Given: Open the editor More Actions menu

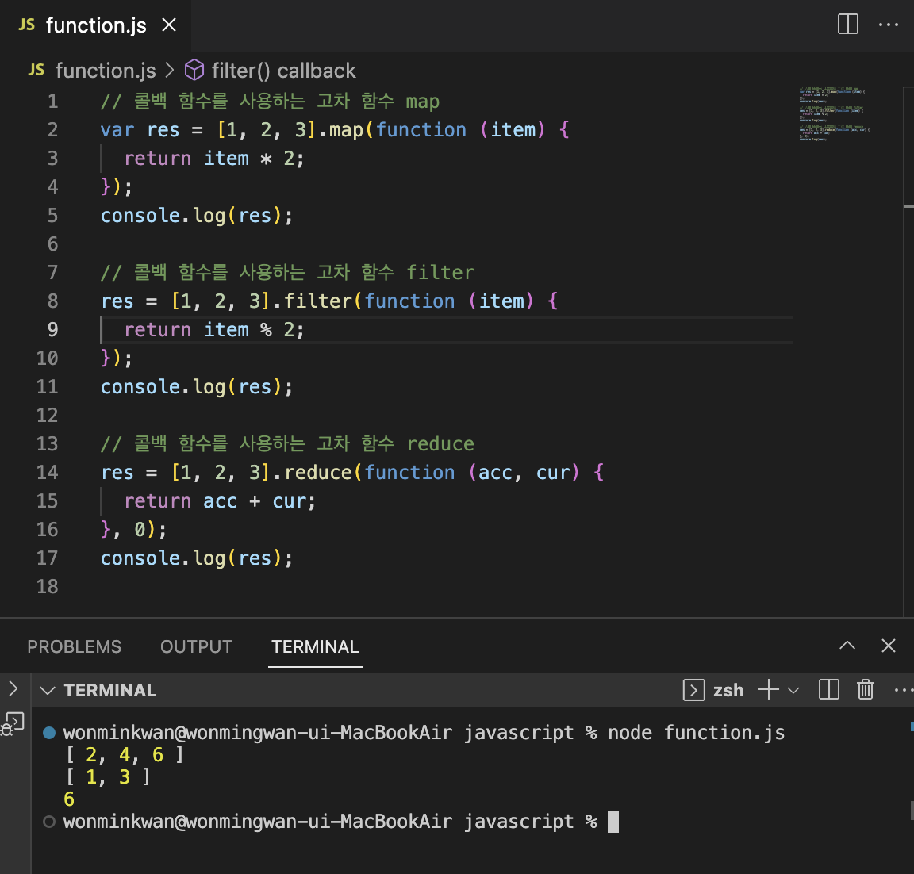Looking at the screenshot, I should (889, 25).
